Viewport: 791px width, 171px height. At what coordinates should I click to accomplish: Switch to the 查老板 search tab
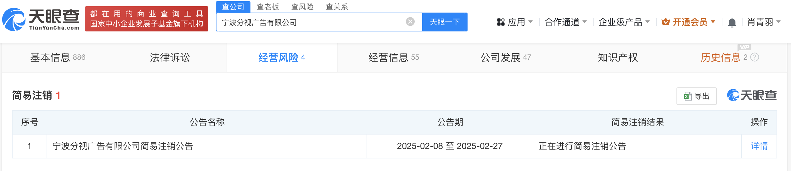tap(268, 7)
